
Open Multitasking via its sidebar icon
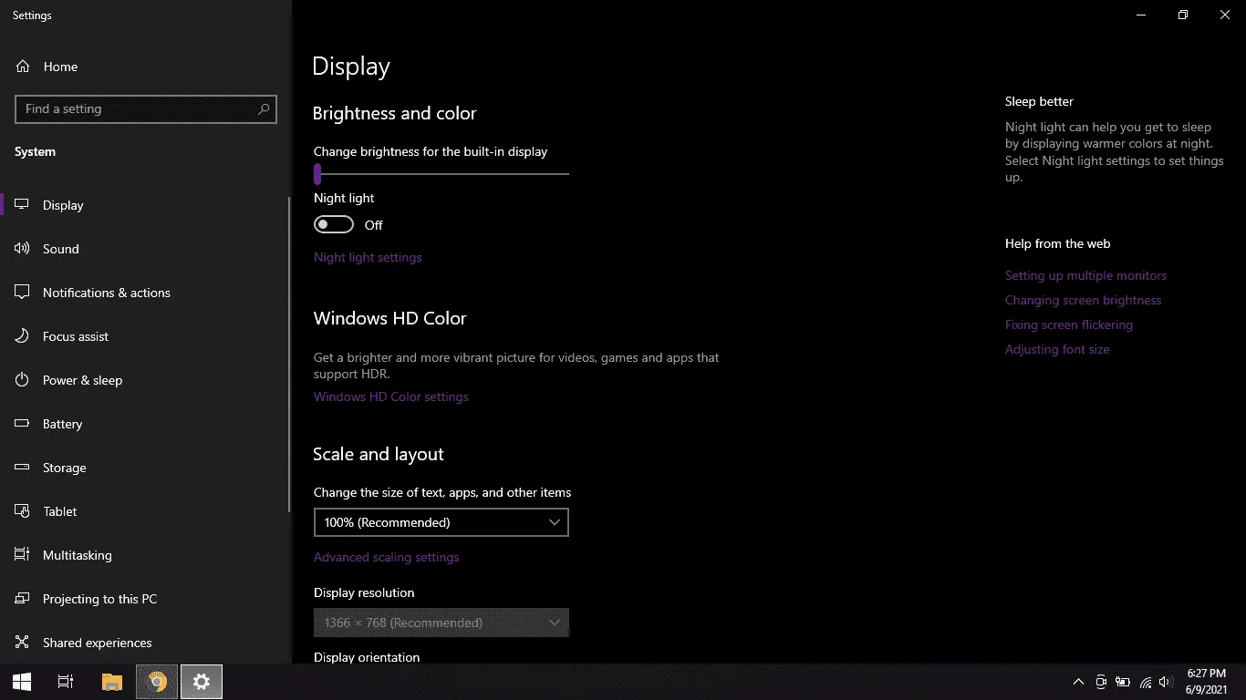point(23,555)
